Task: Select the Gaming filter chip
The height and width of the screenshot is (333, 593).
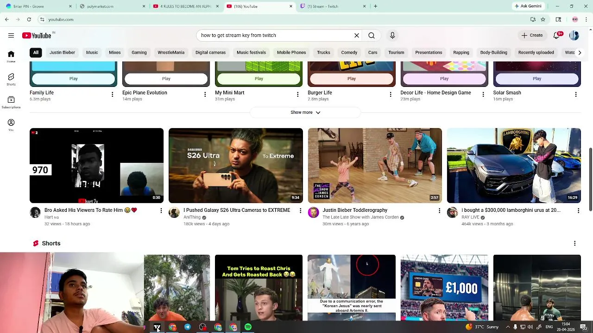Action: pyautogui.click(x=139, y=52)
